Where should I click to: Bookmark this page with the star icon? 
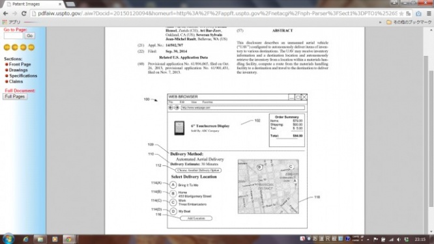click(401, 13)
